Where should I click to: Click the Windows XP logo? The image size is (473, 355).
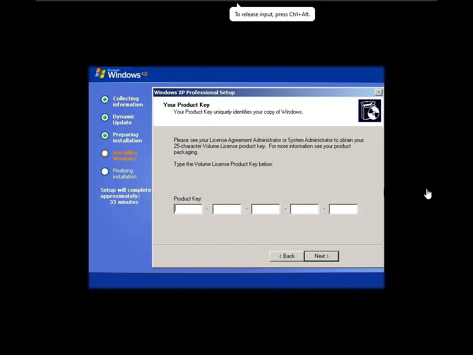(x=121, y=73)
